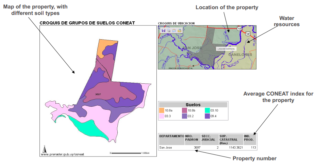Click the 10.8a legend label
Viewport: 318px width, 167px height.
click(x=169, y=110)
